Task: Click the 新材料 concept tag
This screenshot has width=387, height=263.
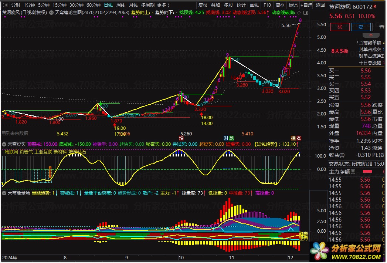Action: (60, 152)
